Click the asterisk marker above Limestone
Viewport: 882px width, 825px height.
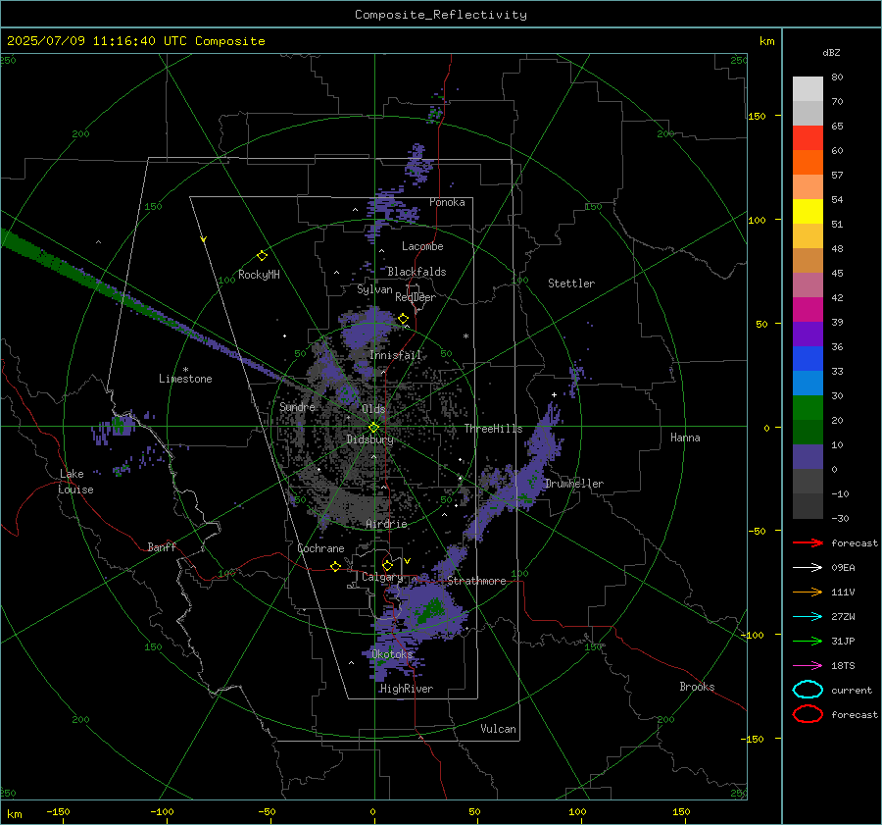tap(185, 370)
